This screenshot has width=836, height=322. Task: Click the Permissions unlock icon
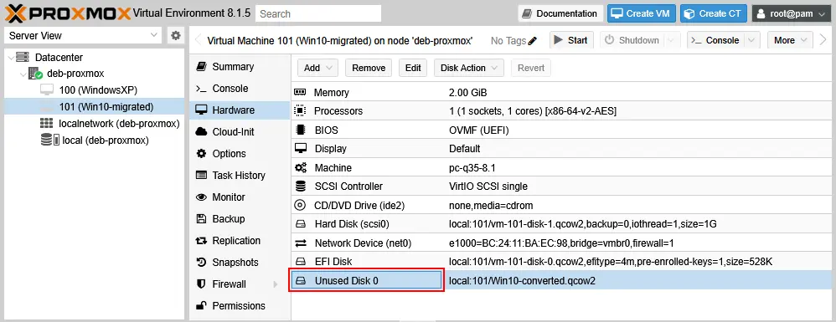click(201, 305)
